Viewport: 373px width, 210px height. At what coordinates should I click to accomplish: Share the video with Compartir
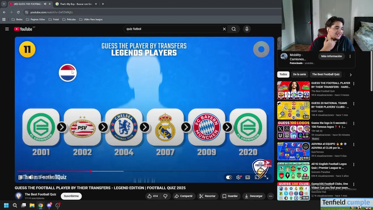point(184,196)
